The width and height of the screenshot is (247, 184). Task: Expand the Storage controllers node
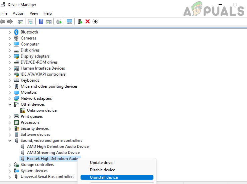click(x=10, y=165)
